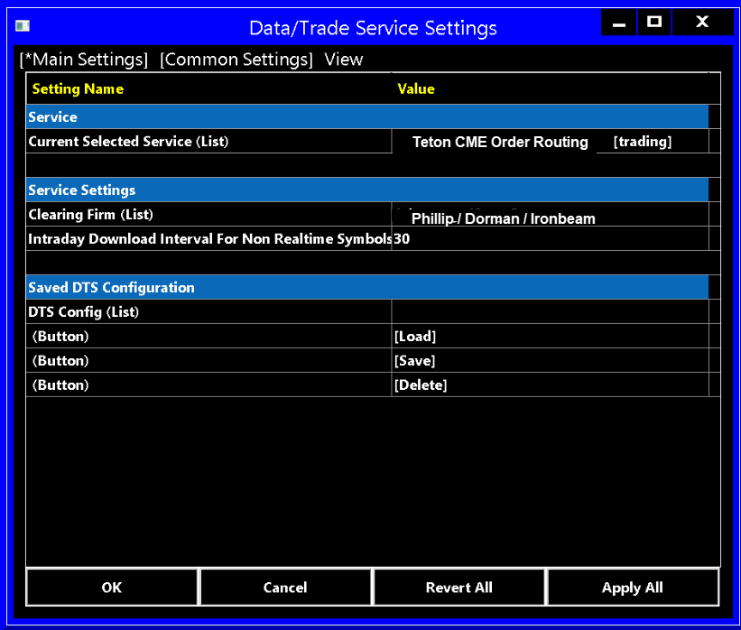Maximize the settings window
The height and width of the screenshot is (630, 741).
[654, 23]
